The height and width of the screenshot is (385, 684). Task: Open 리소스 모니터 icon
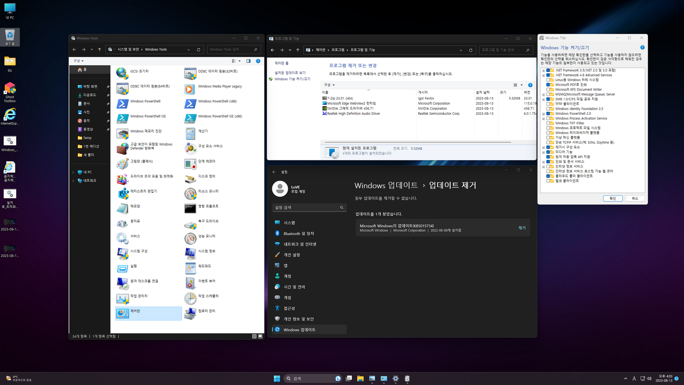(x=190, y=193)
